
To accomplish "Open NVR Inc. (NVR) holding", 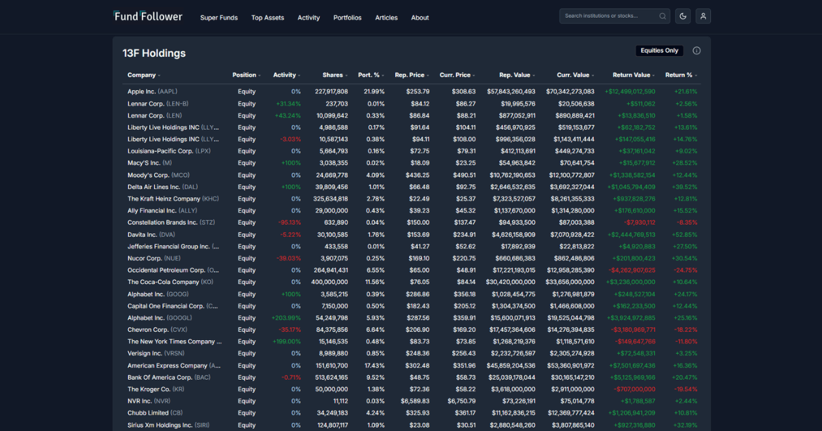I will [149, 401].
